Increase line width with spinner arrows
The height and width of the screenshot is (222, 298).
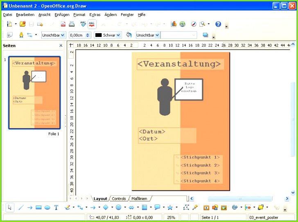pos(88,34)
